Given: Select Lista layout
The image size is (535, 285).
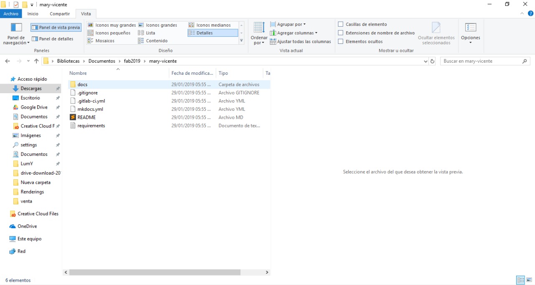Looking at the screenshot, I should click(147, 33).
